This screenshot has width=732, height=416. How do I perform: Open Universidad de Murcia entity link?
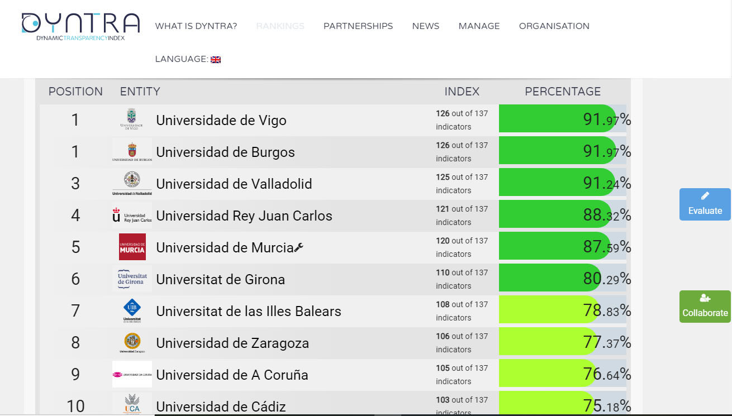point(225,248)
